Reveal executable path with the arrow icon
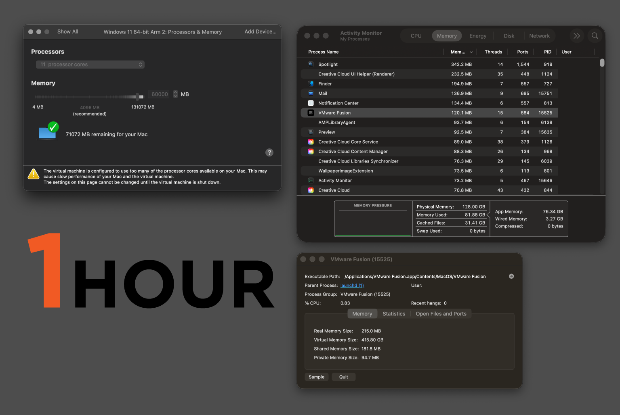This screenshot has width=620, height=415. (x=511, y=276)
